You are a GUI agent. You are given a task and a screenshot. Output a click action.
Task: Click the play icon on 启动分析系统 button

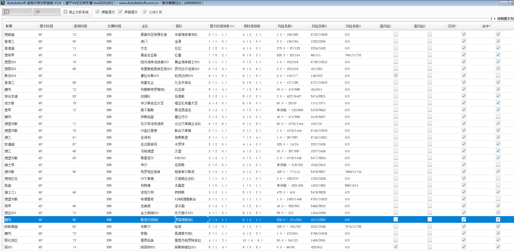(x=7, y=12)
